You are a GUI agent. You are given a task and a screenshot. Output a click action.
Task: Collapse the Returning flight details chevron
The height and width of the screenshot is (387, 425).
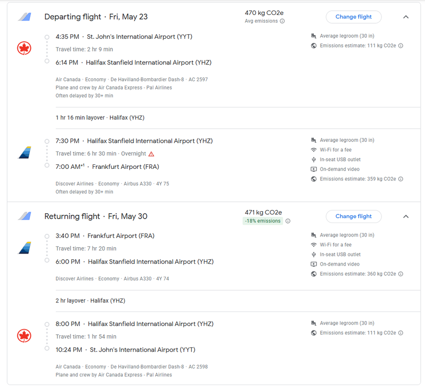click(x=406, y=216)
